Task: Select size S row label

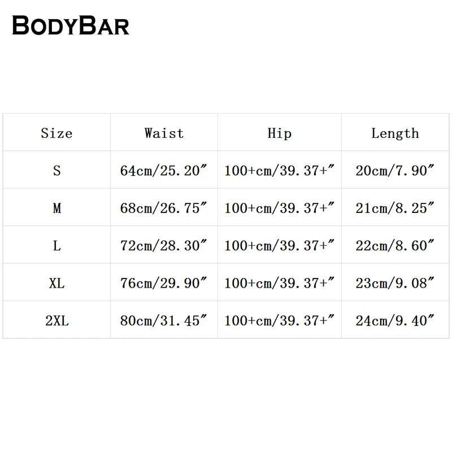Action: click(56, 170)
